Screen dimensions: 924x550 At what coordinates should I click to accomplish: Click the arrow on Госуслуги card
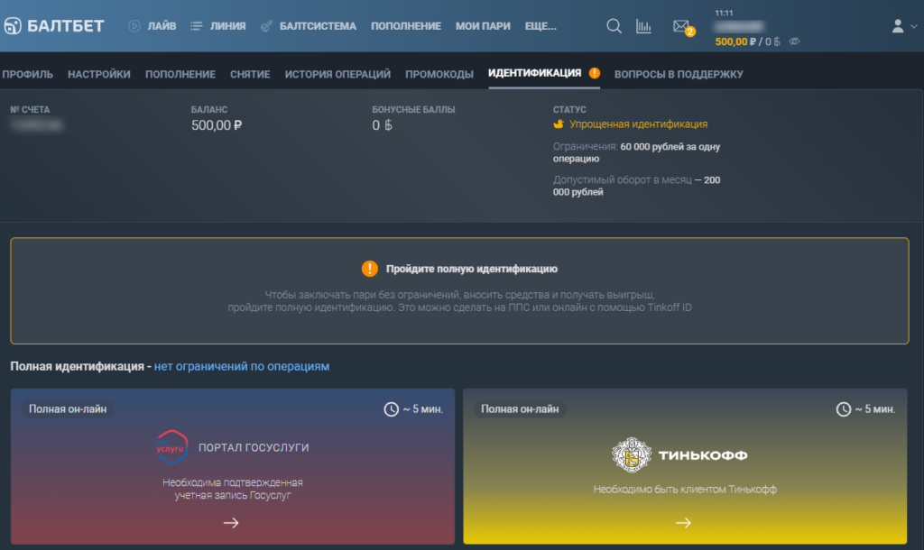(231, 522)
